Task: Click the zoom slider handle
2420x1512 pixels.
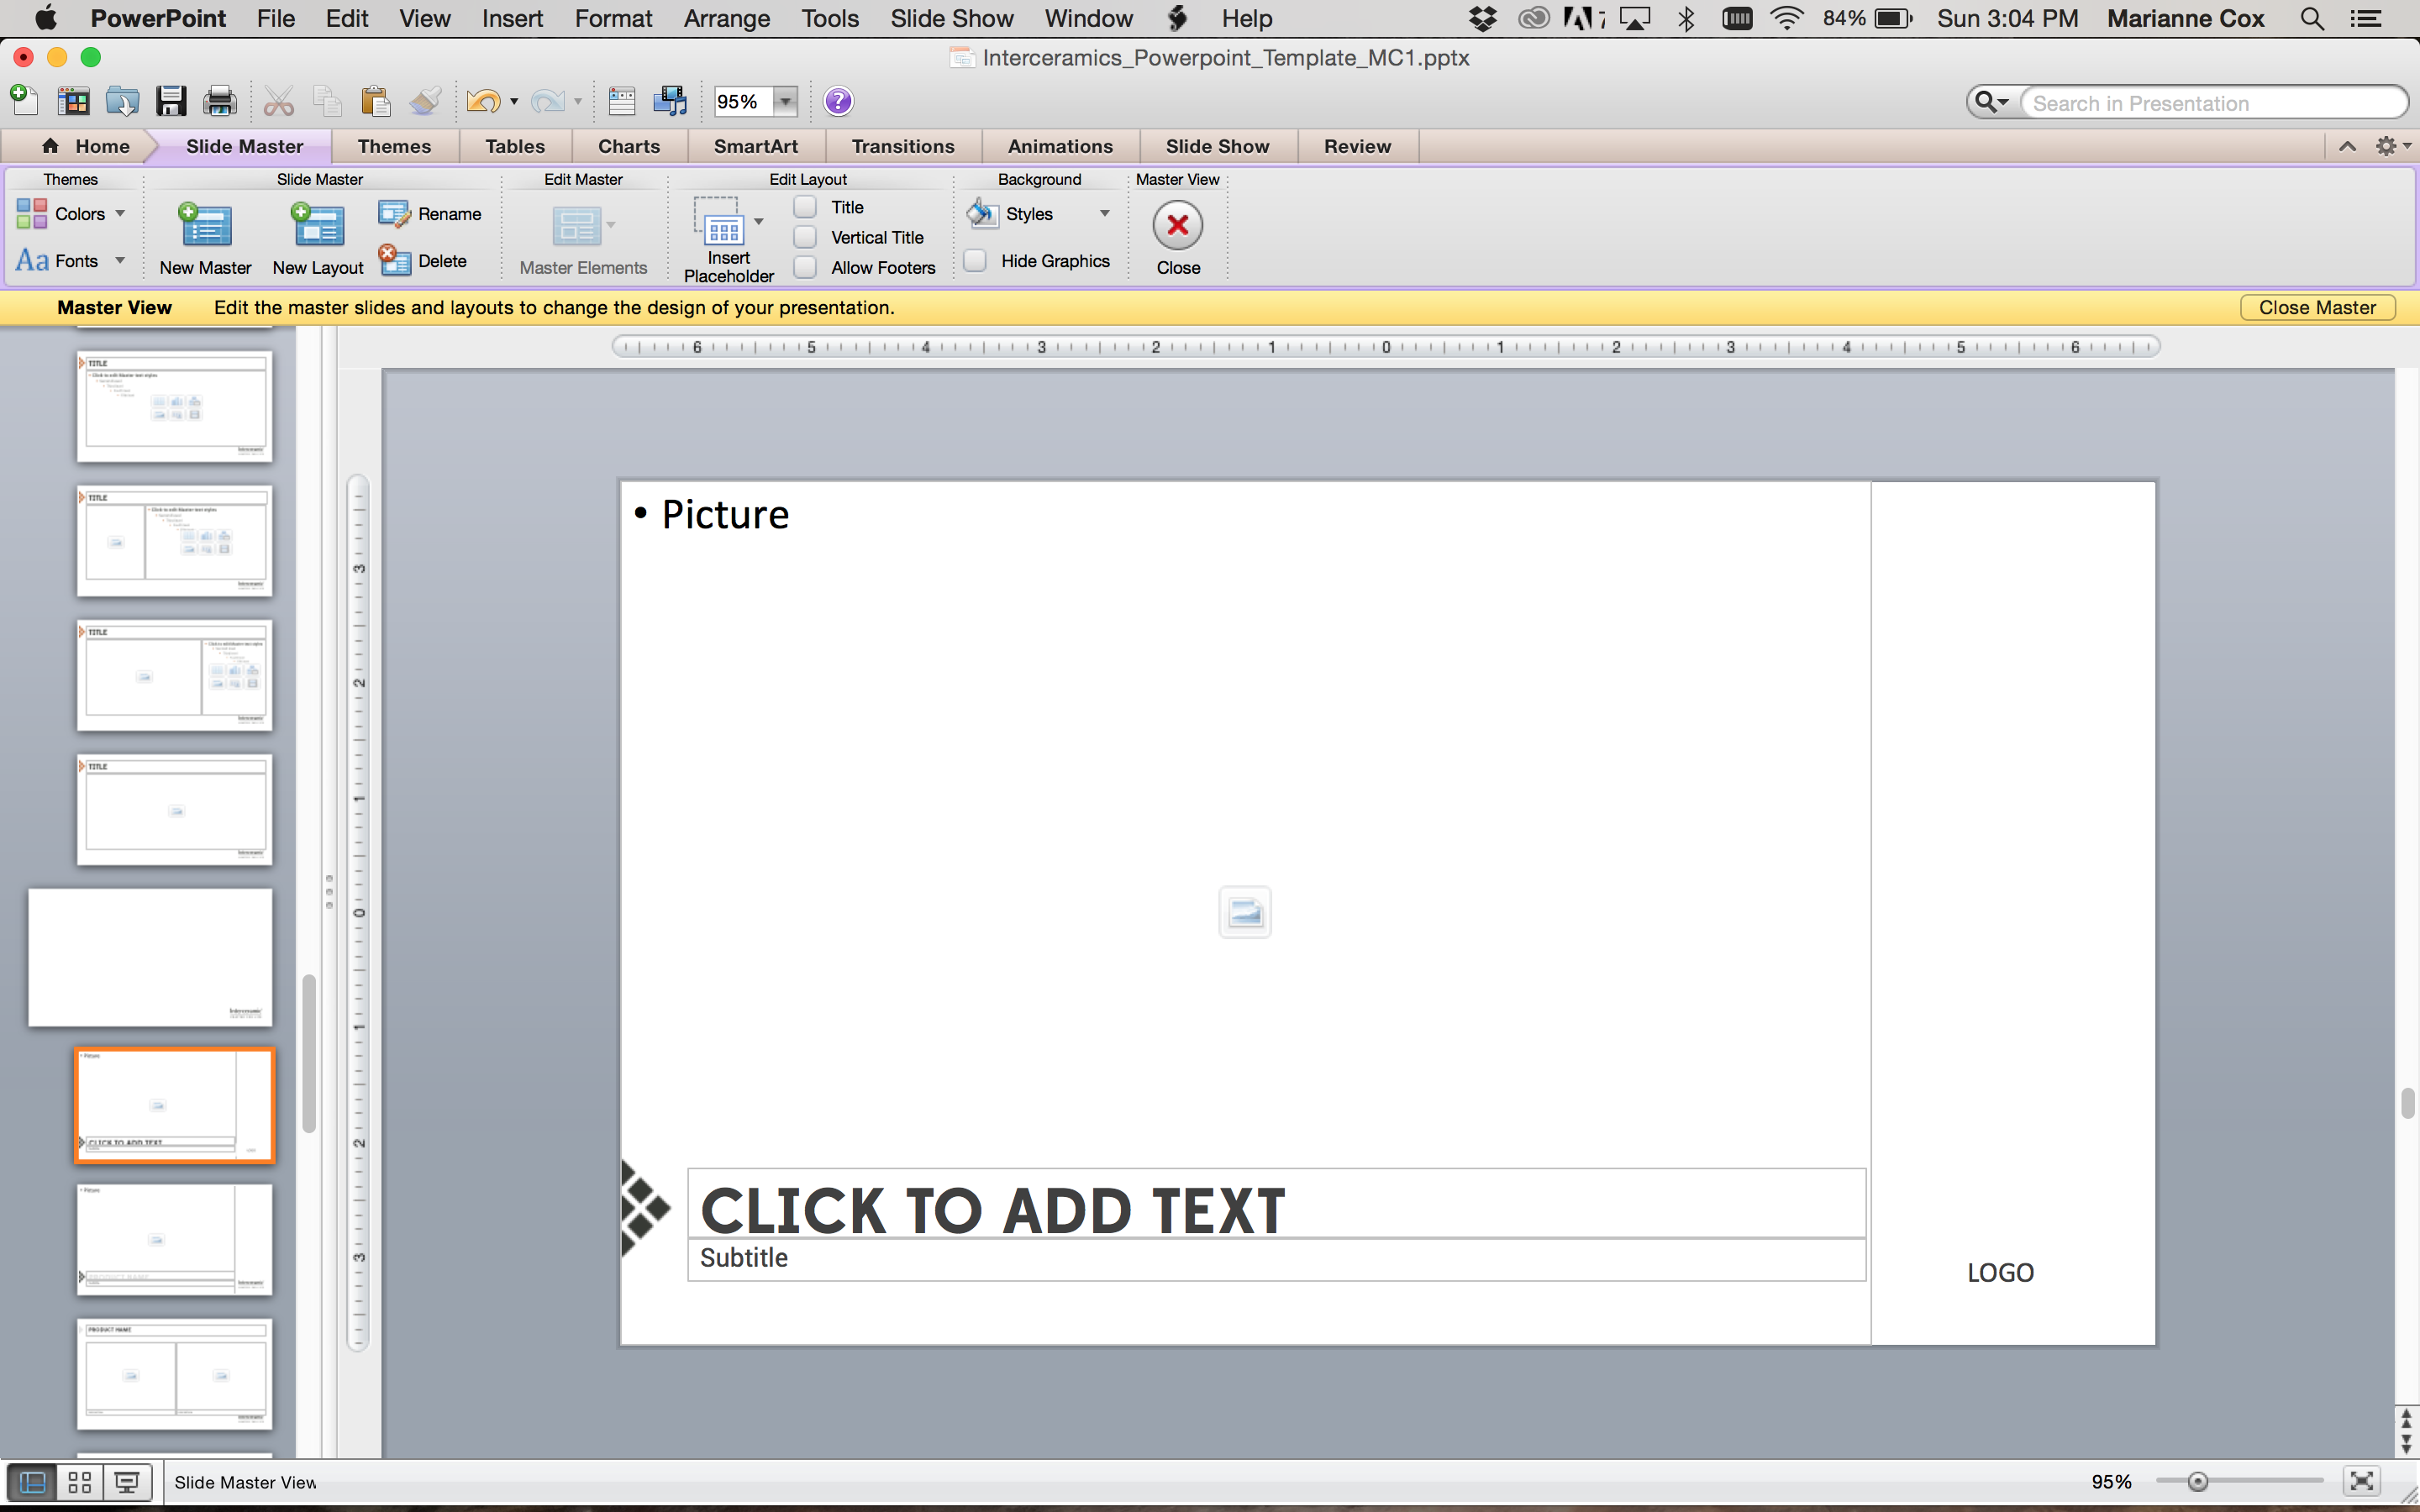Action: coord(2197,1482)
